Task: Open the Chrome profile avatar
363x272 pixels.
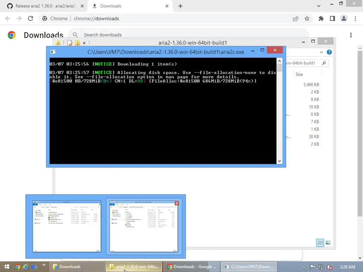Action: pyautogui.click(x=344, y=18)
